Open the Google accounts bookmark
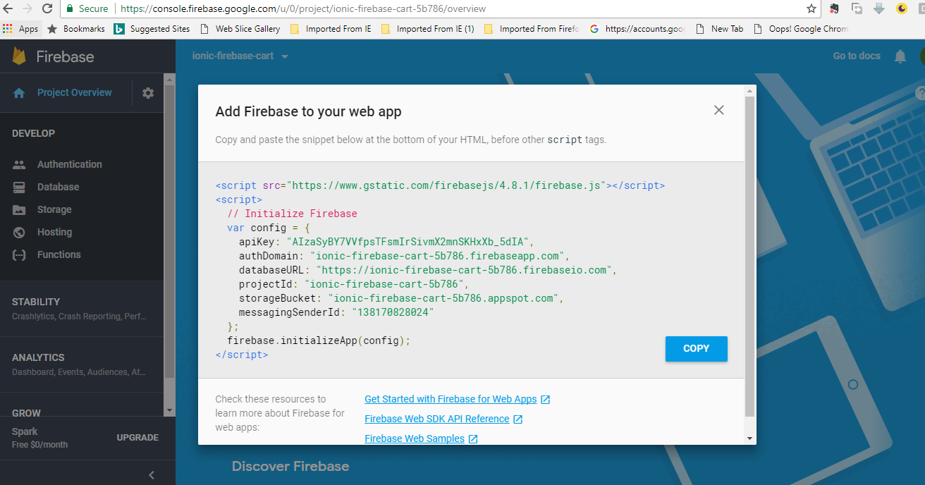 [638, 29]
